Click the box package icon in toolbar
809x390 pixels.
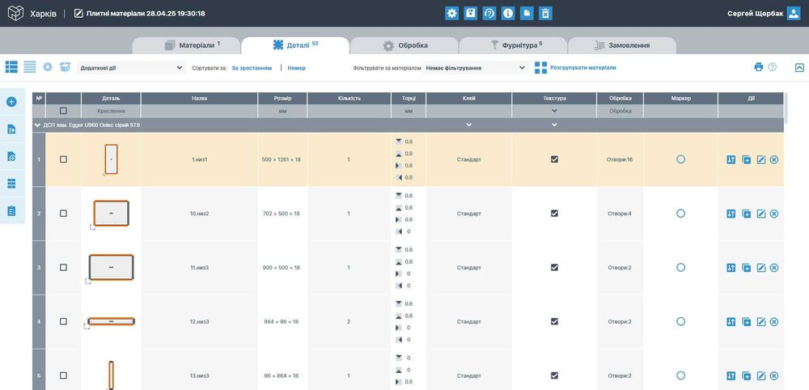pyautogui.click(x=65, y=67)
